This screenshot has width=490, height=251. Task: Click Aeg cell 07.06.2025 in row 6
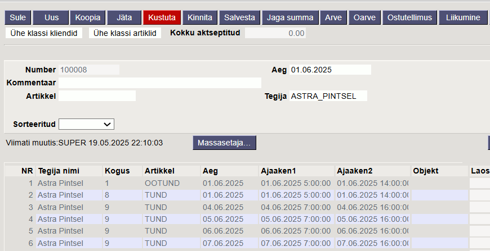229,243
